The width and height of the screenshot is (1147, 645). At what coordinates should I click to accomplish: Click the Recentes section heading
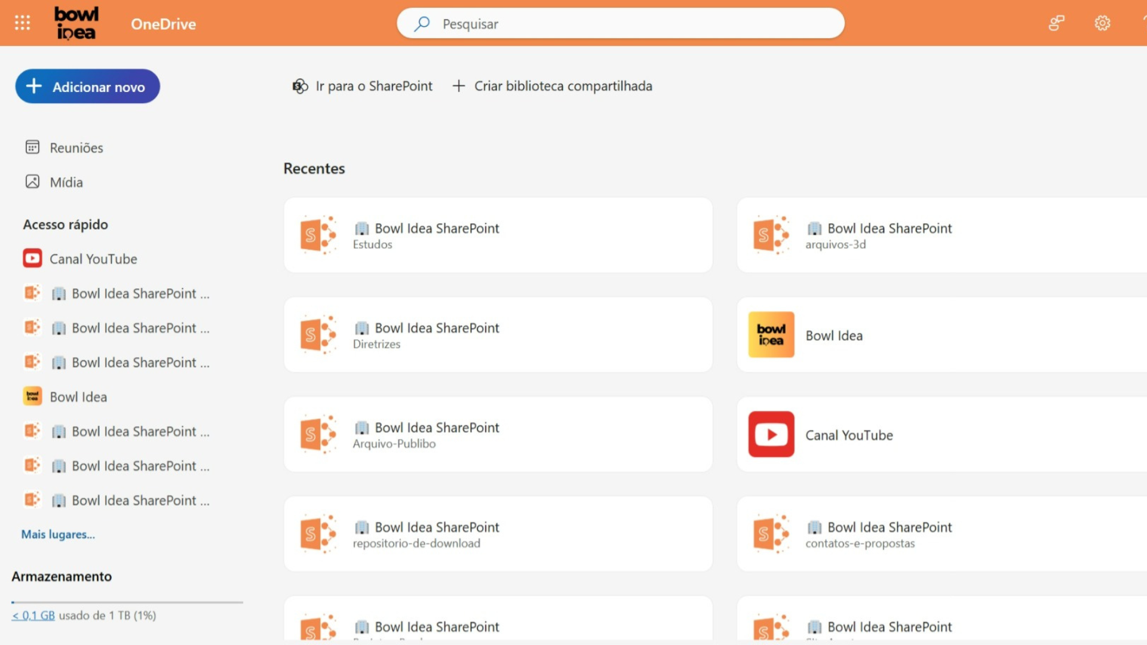(314, 168)
